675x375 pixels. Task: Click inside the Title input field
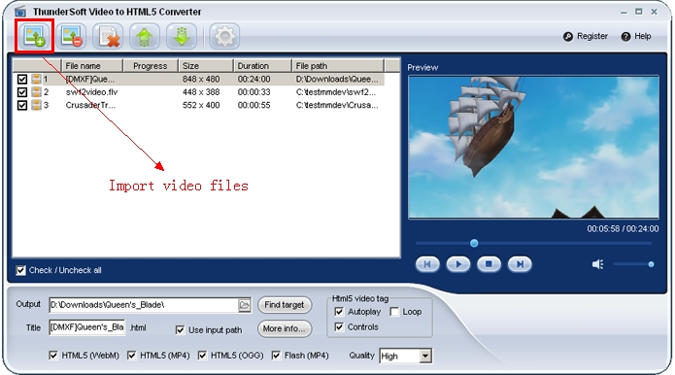pyautogui.click(x=87, y=327)
